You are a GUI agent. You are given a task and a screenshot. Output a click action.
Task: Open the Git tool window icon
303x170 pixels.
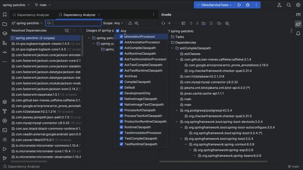coord(5,158)
